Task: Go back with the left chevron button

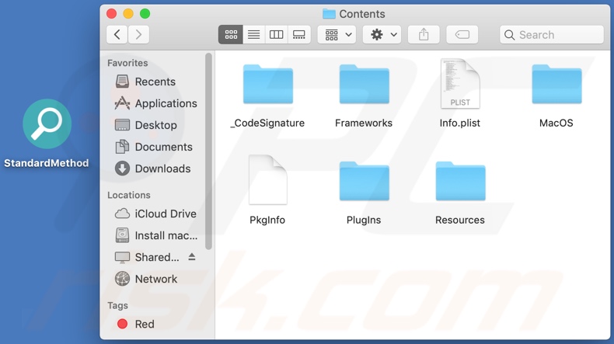Action: (x=117, y=35)
